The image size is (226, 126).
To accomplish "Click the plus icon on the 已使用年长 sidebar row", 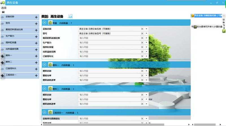I will 36,69.
